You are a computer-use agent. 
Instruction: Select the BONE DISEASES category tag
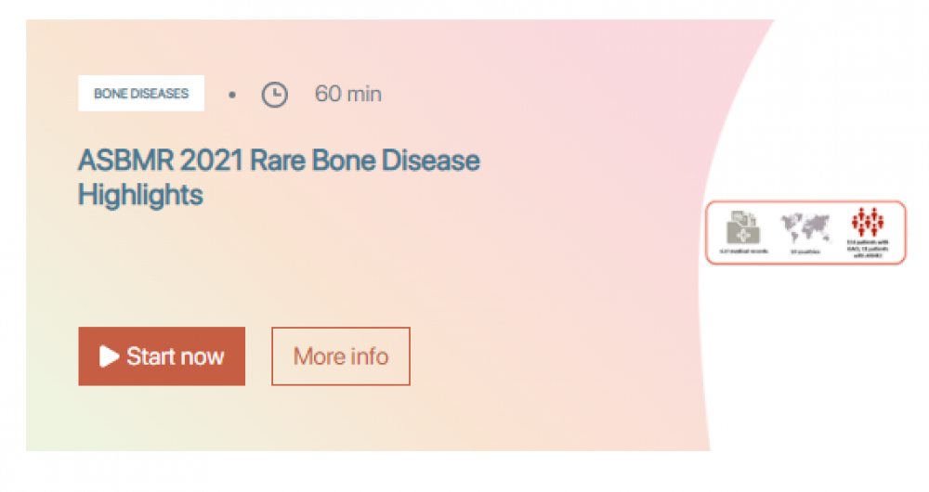pyautogui.click(x=141, y=94)
